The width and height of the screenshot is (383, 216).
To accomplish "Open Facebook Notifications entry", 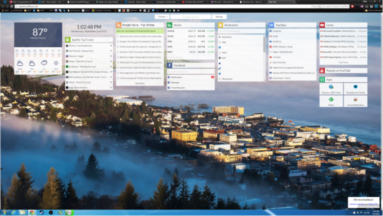I will tap(177, 77).
